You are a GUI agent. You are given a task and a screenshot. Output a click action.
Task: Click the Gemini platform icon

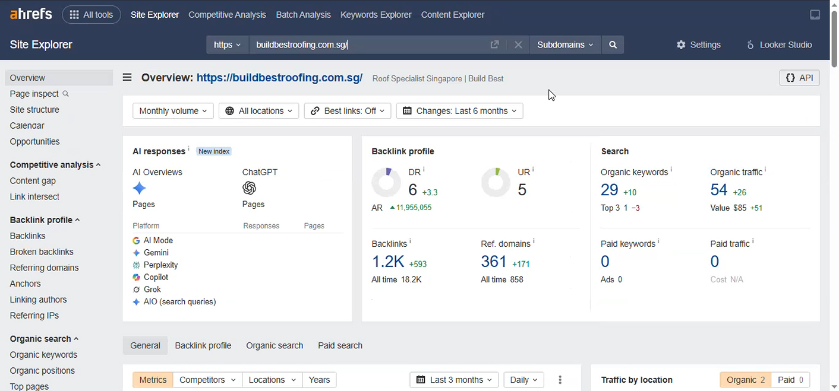coord(136,253)
